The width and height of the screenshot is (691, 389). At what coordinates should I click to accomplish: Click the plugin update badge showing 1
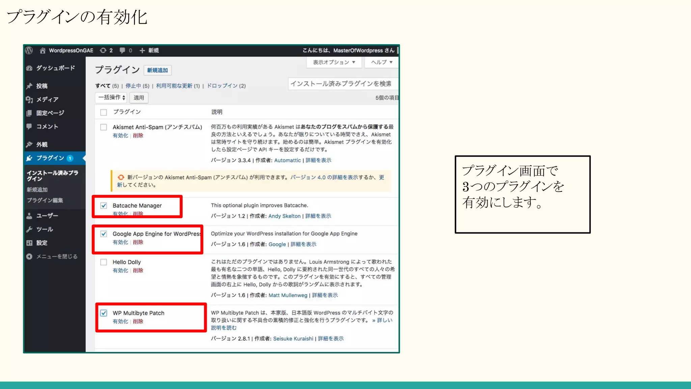pyautogui.click(x=70, y=158)
